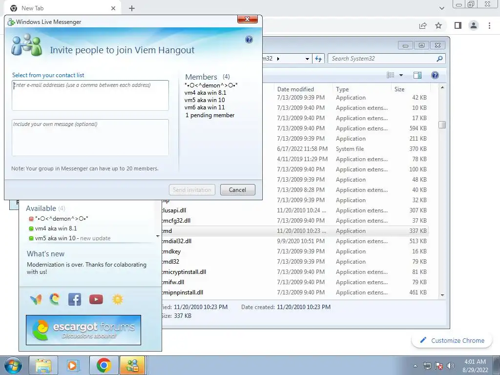Viewport: 500px width, 375px height.
Task: Click the scrollbar up arrow
Action: coord(442,87)
